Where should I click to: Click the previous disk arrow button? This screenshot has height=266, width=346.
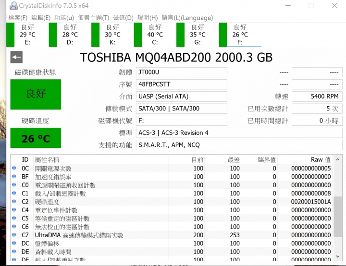[x=16, y=57]
